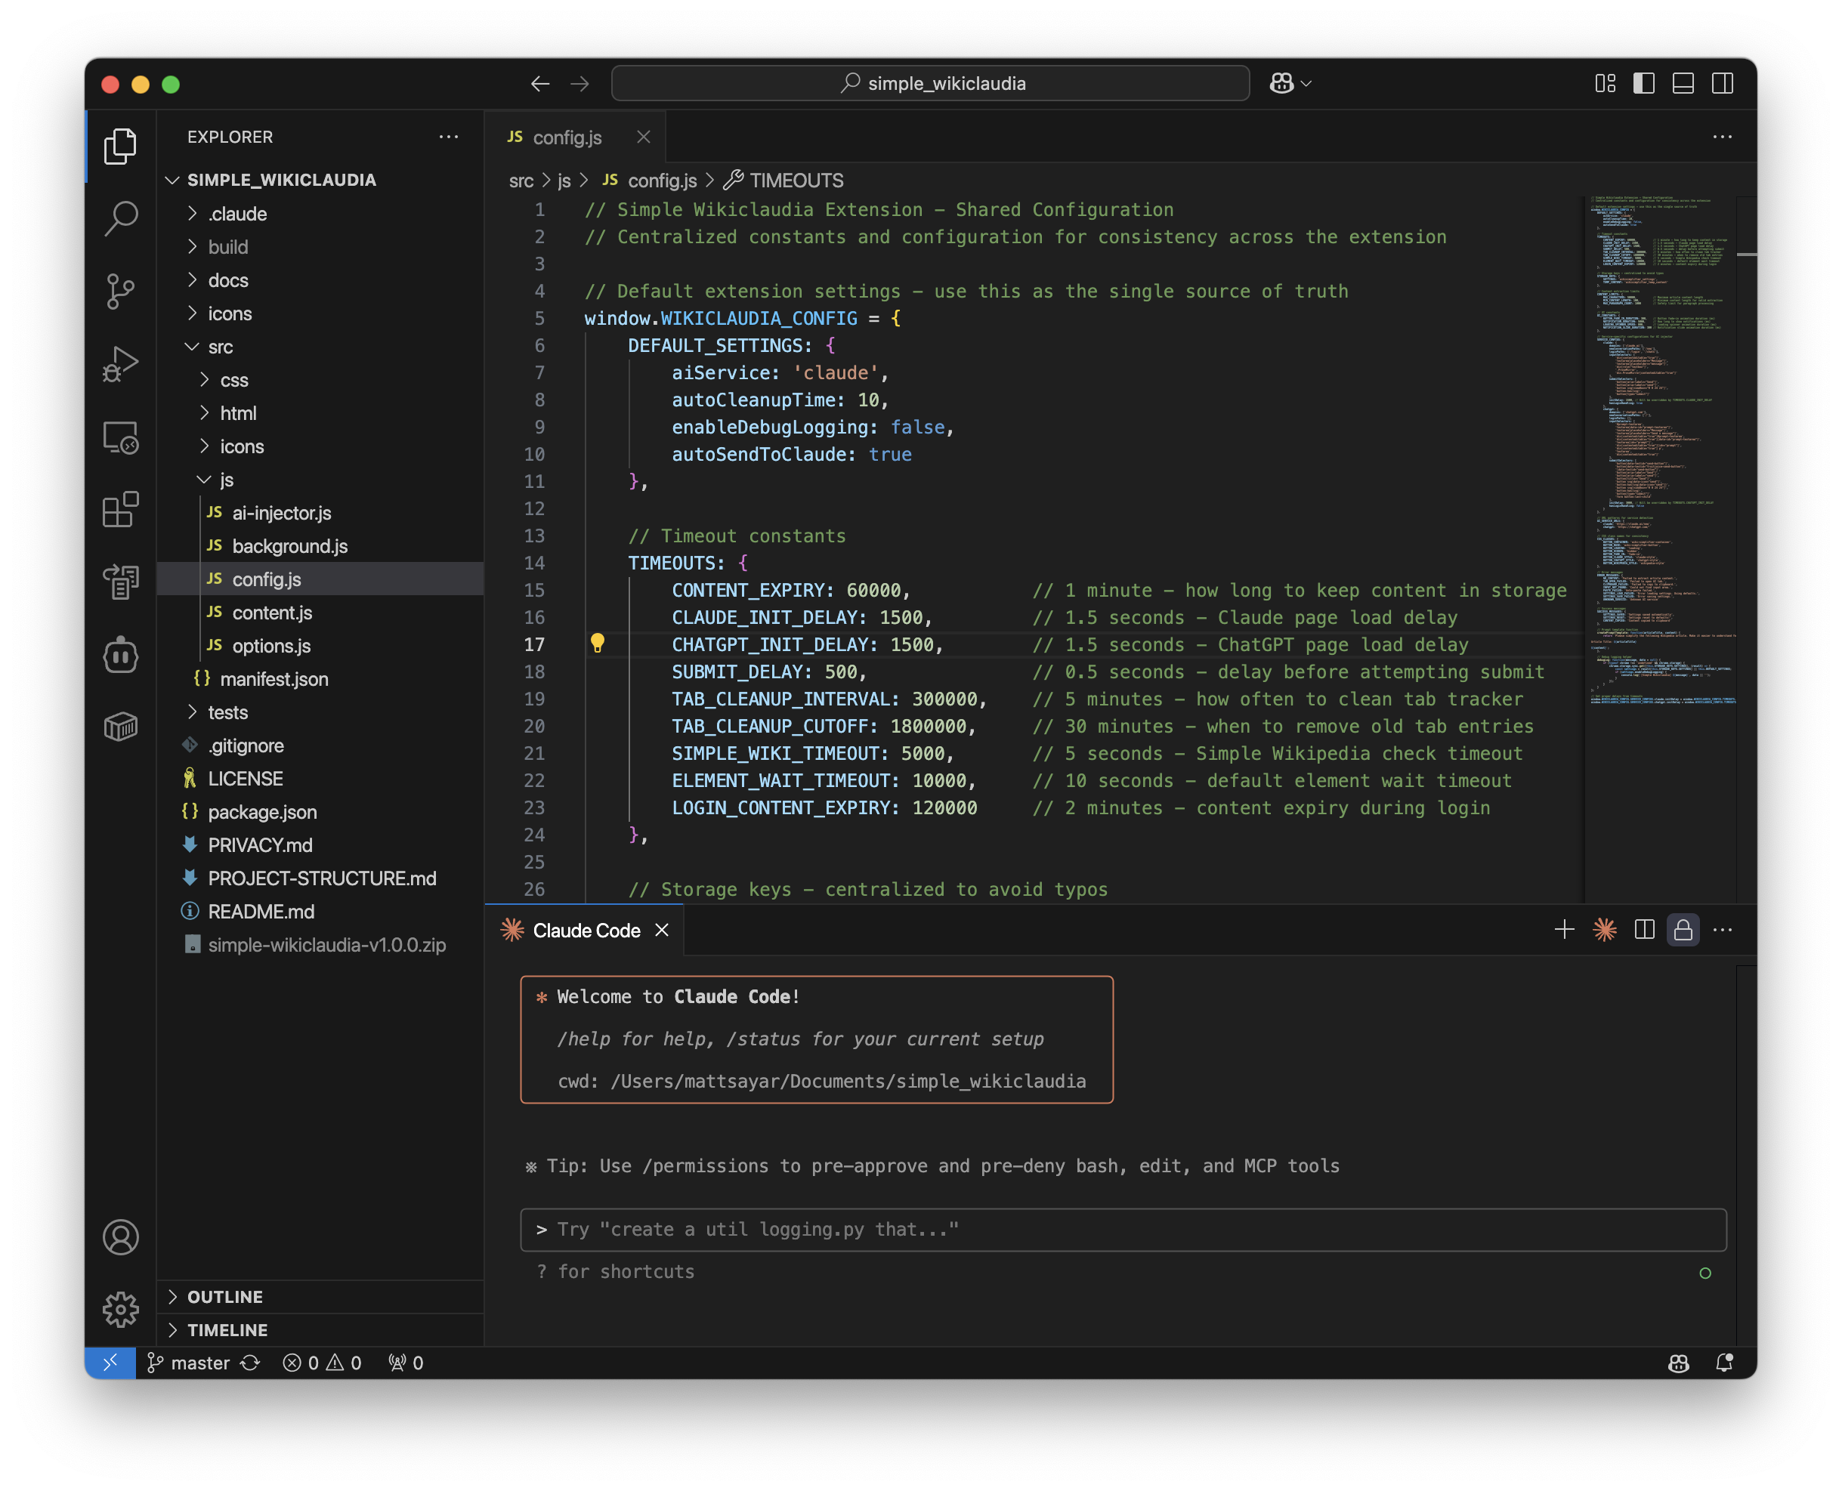Open the Search view icon
1842x1491 pixels.
[120, 218]
